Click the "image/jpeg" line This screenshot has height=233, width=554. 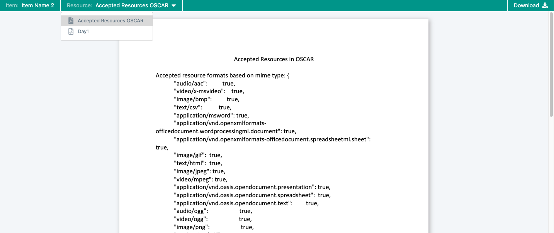coord(200,171)
